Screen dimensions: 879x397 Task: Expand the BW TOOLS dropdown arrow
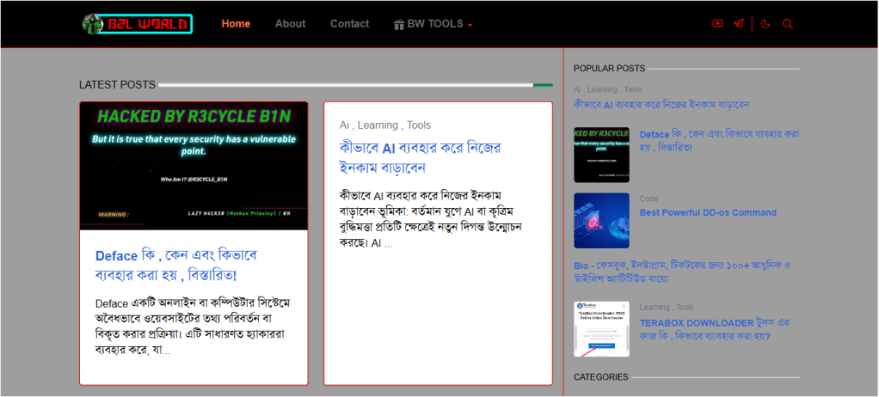(x=470, y=25)
